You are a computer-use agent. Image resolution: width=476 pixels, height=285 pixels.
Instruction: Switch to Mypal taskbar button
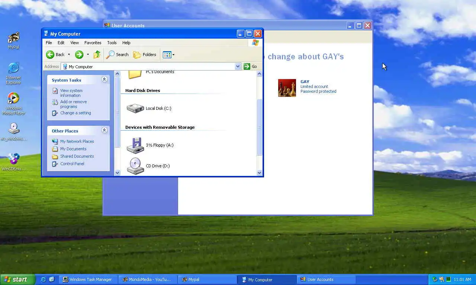(208, 279)
